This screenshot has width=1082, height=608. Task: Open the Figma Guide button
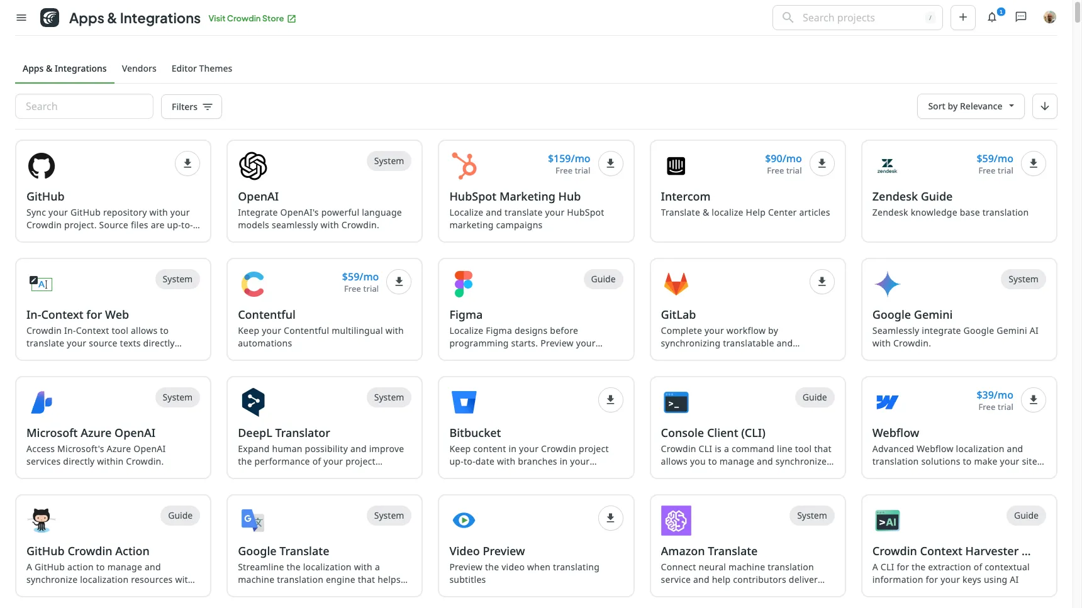[x=603, y=279]
